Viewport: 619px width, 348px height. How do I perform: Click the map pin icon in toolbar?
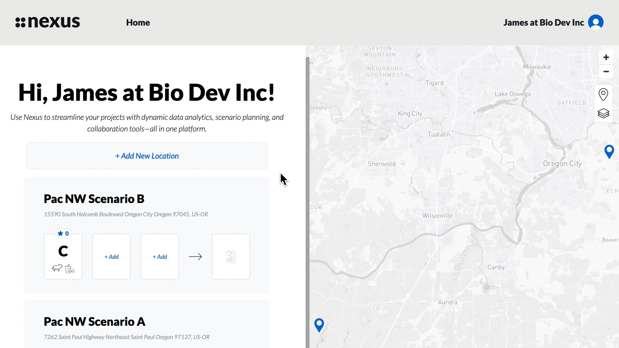[604, 94]
